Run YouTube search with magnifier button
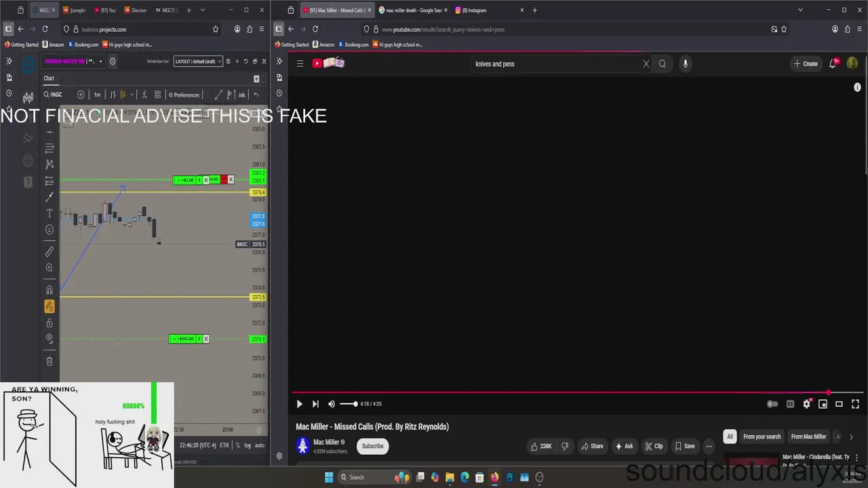The width and height of the screenshot is (868, 488). point(663,64)
